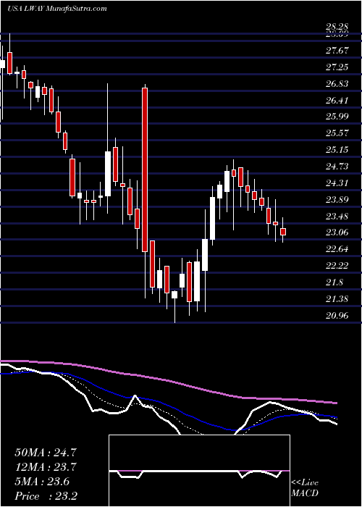Click the 28.28 price axis label

pos(337,28)
